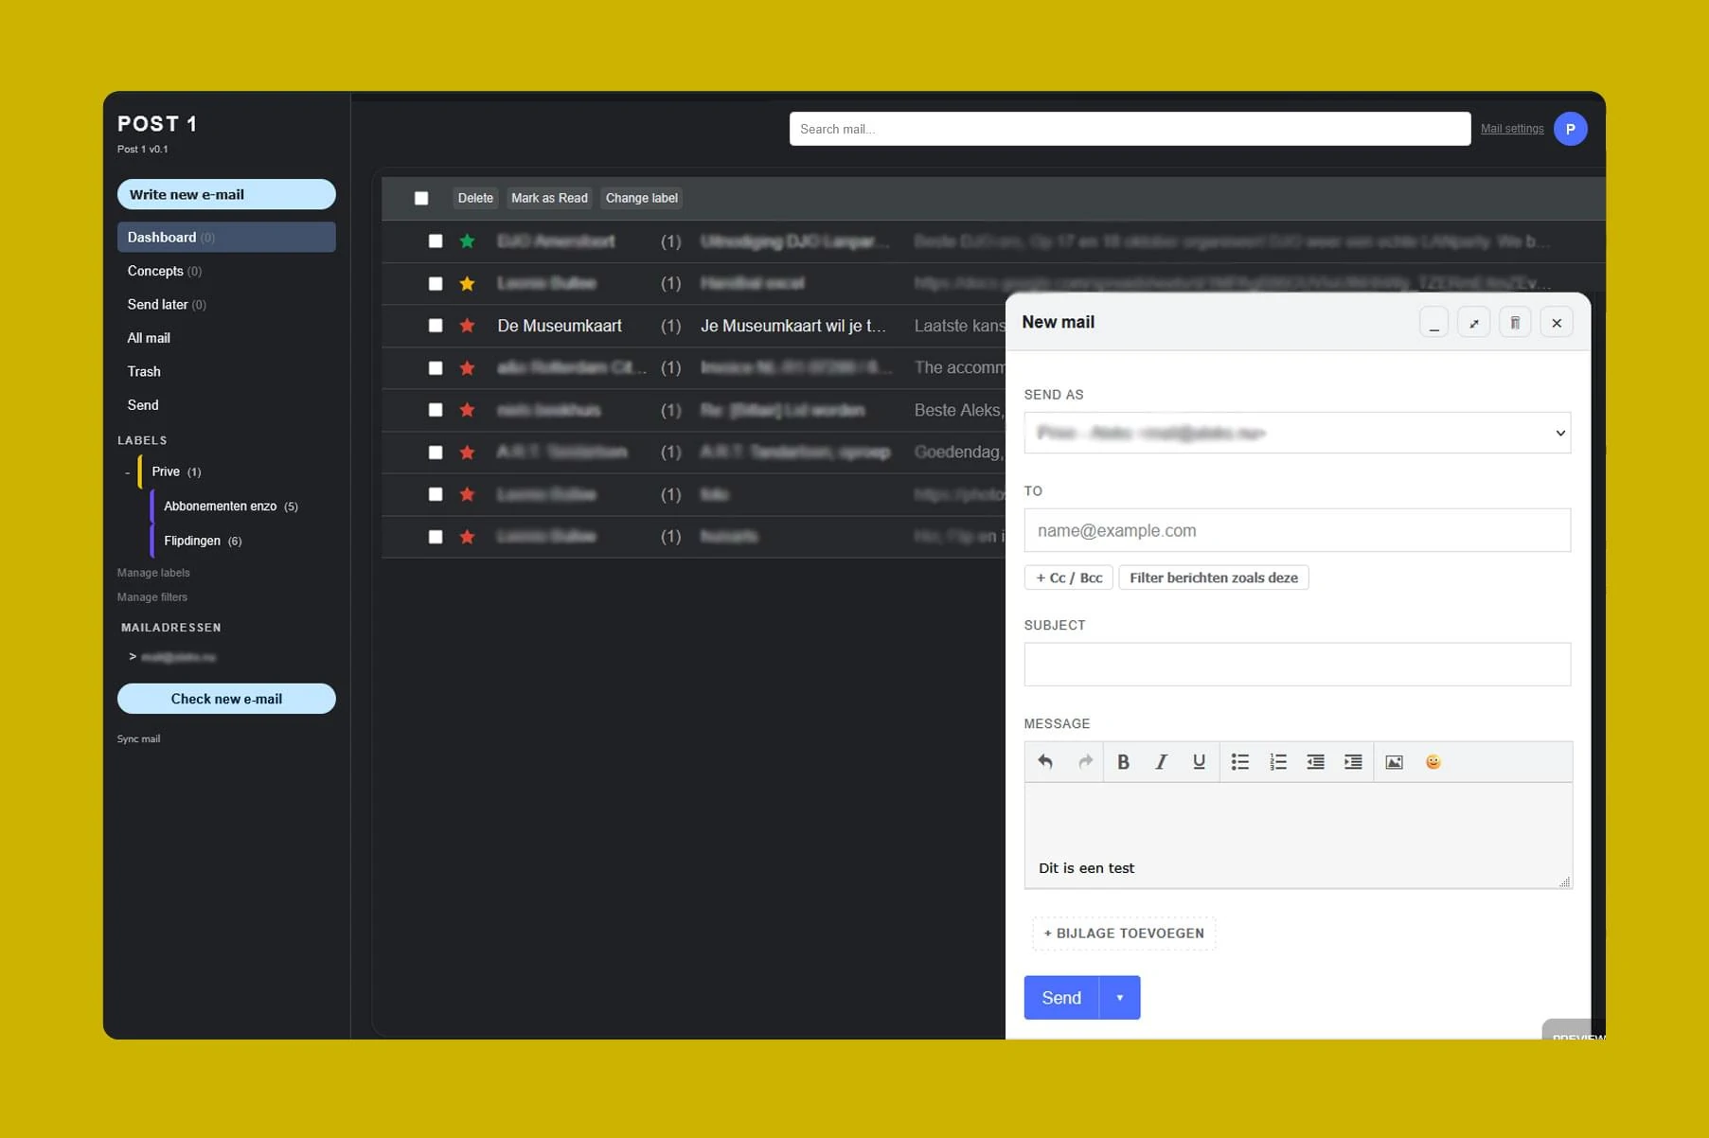This screenshot has width=1709, height=1138.
Task: Toggle star on De Museumkaart email
Action: [467, 326]
